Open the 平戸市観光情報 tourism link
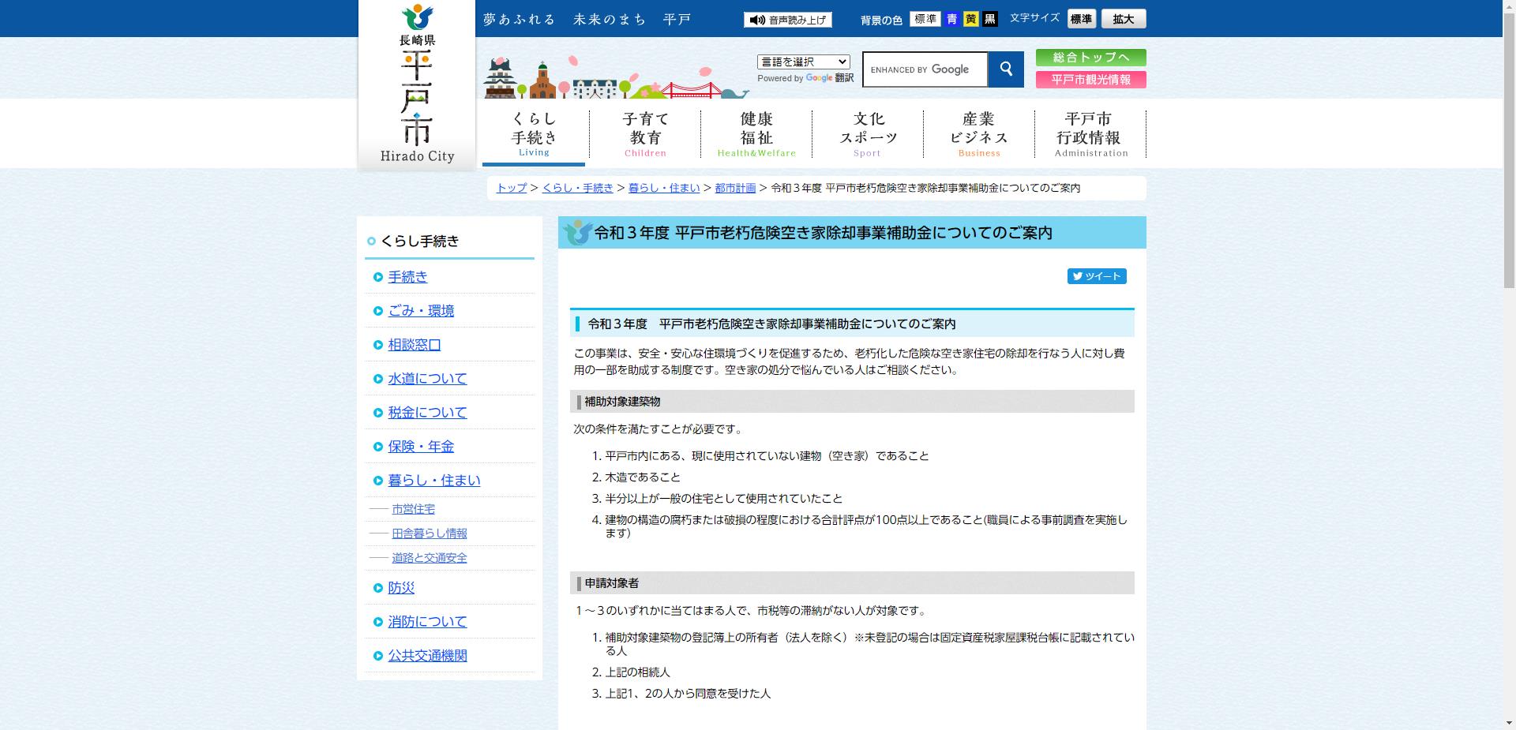The image size is (1516, 730). [x=1090, y=79]
